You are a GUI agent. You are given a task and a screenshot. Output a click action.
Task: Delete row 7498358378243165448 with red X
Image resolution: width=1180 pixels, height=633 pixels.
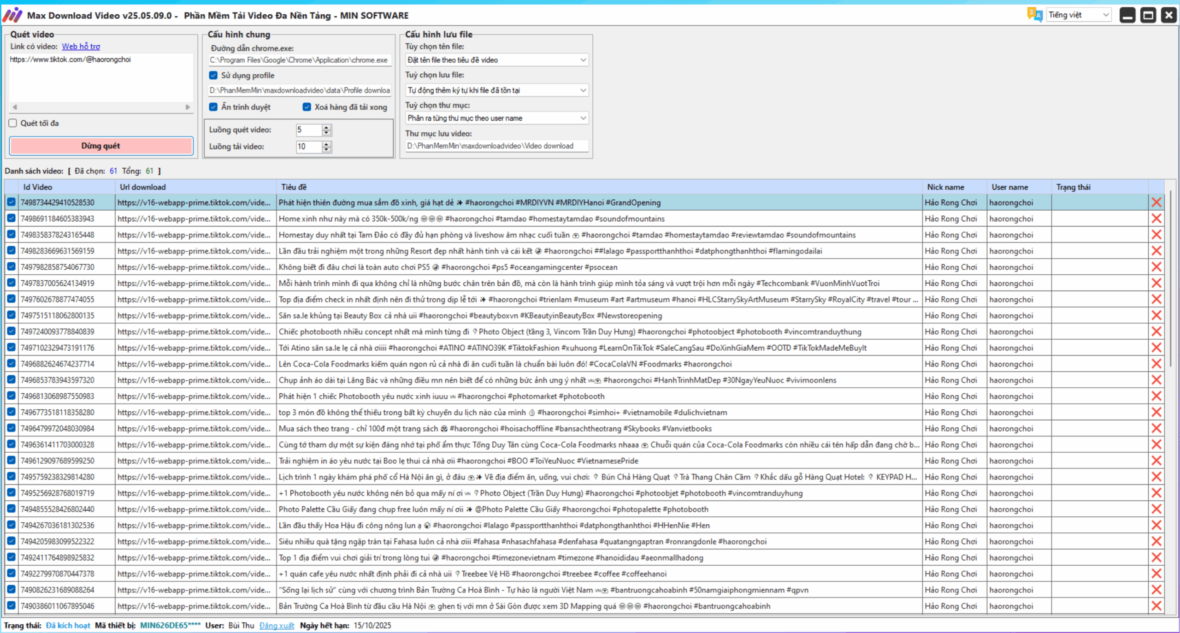[x=1156, y=235]
